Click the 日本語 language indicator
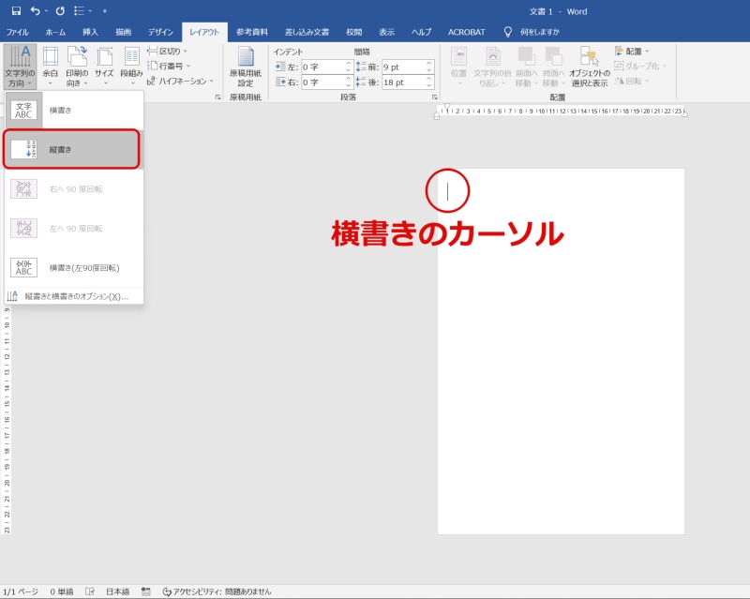The width and height of the screenshot is (750, 599). coord(118,592)
